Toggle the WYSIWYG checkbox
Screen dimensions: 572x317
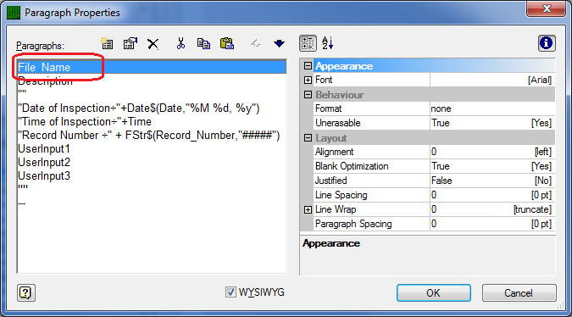pyautogui.click(x=230, y=292)
